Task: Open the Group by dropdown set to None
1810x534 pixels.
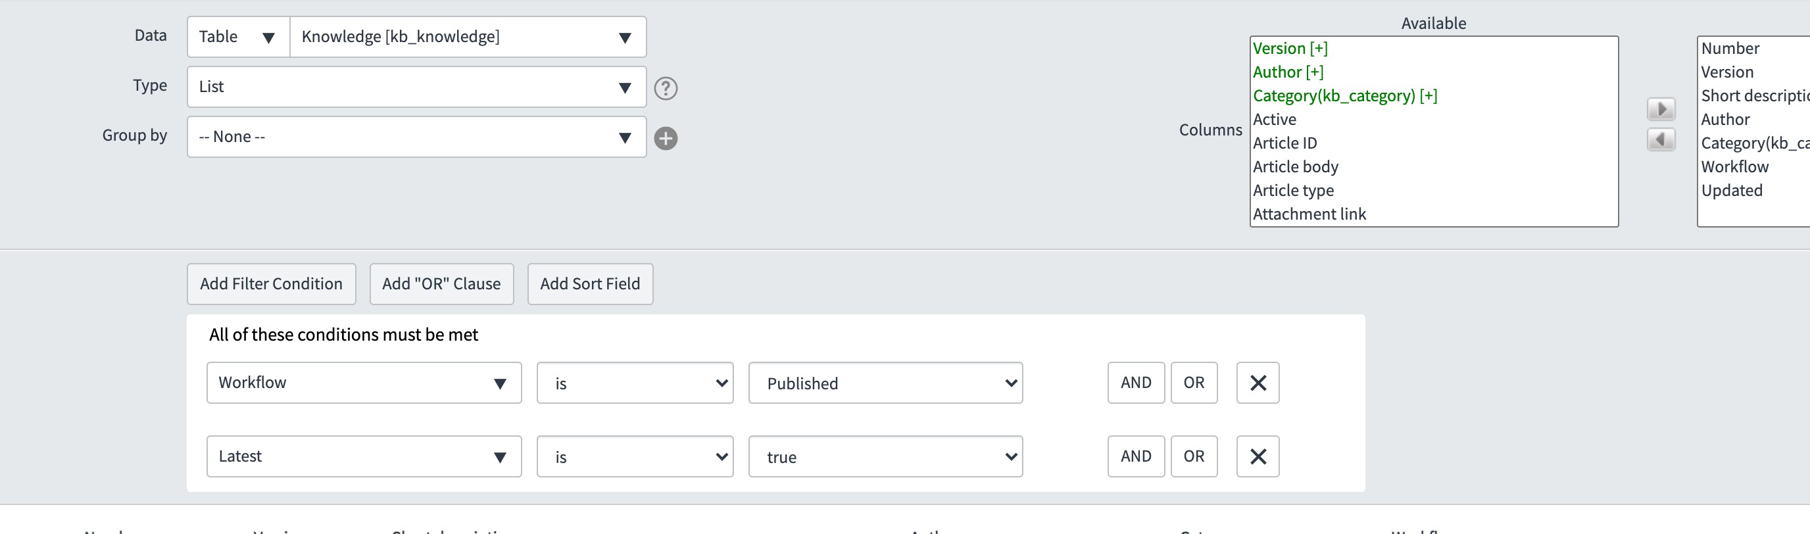Action: click(x=417, y=137)
